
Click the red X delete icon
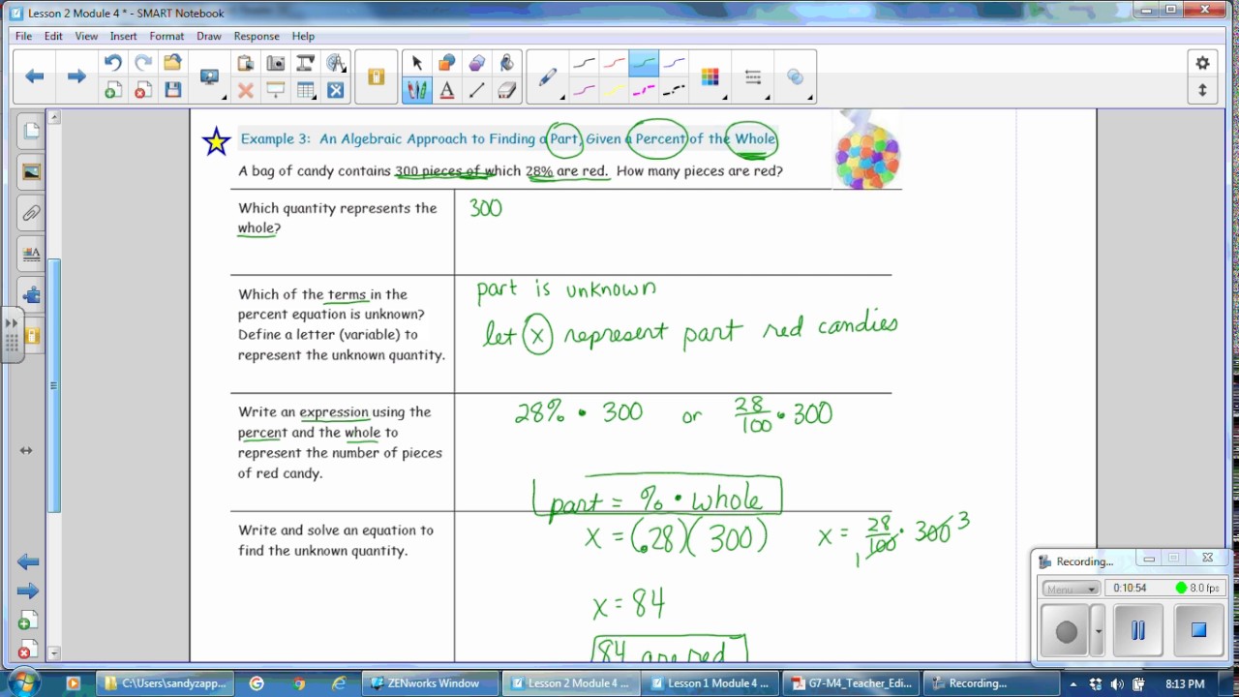click(246, 91)
